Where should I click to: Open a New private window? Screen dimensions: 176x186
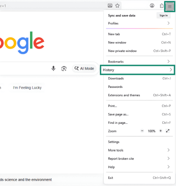[x=139, y=51]
